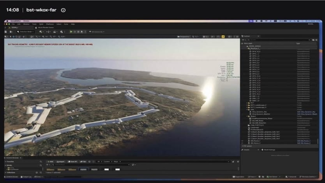Click the Stop simulation icon in toolbar
The width and height of the screenshot is (325, 183).
(x=78, y=32)
